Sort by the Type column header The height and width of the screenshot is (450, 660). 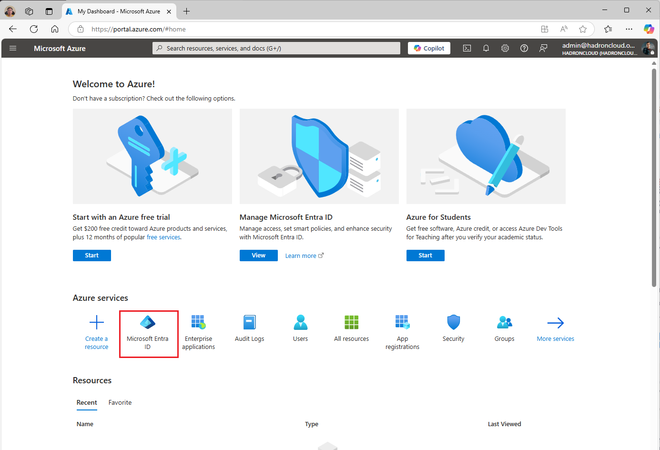click(312, 424)
